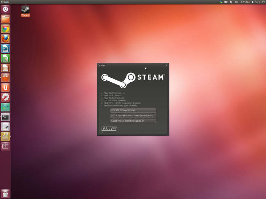The height and width of the screenshot is (199, 266).
Task: Click the Valve logo in Steam dialog
Action: tap(109, 128)
